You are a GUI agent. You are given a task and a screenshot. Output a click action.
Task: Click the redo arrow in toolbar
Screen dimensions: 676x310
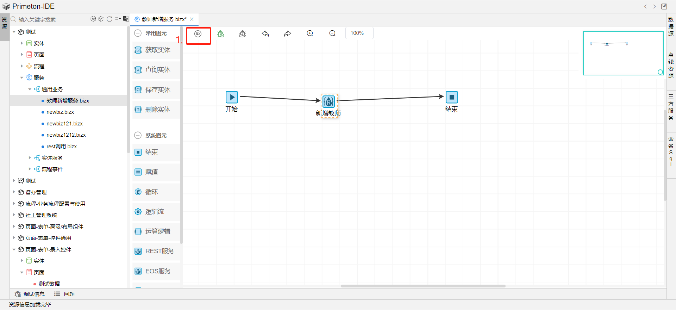pyautogui.click(x=288, y=34)
